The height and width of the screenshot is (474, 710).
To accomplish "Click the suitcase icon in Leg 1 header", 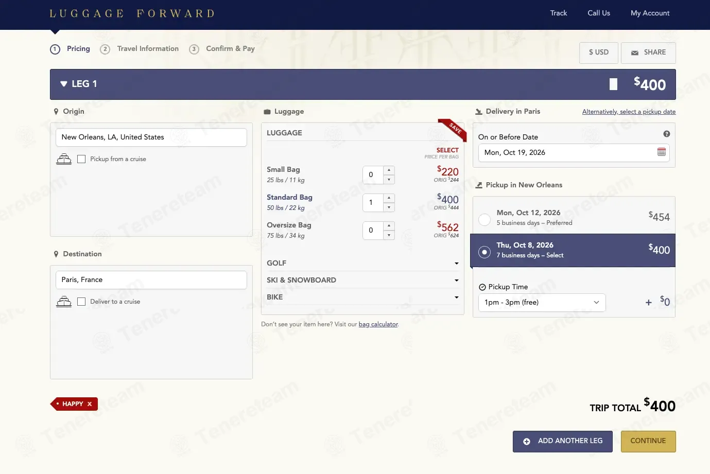I will tap(613, 84).
